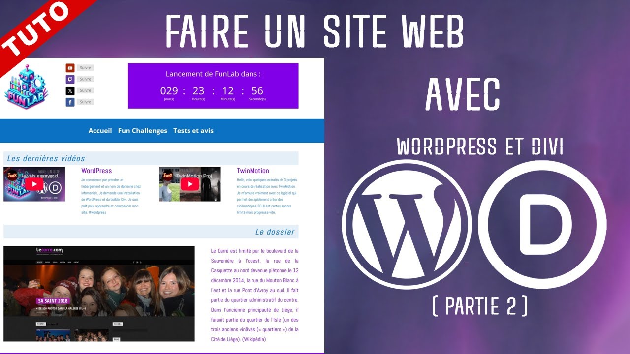Image resolution: width=630 pixels, height=354 pixels.
Task: Click the WordPress video title
Action: tap(96, 171)
